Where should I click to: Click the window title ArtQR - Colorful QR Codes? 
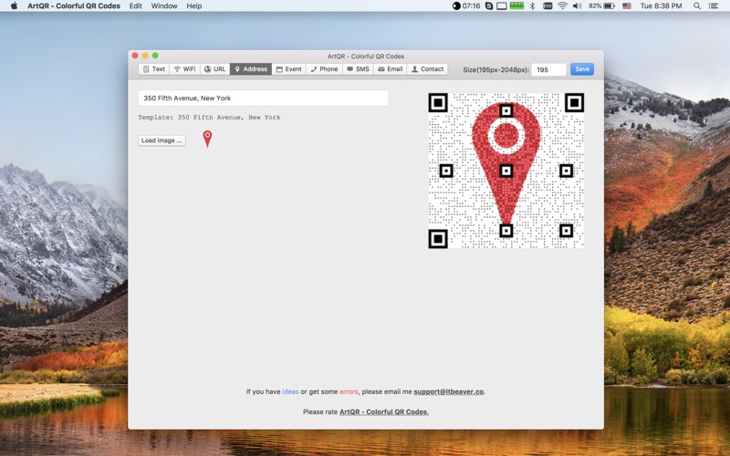(366, 57)
